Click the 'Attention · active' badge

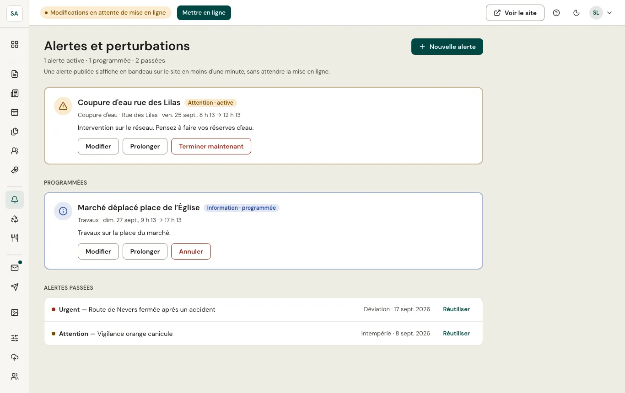click(x=210, y=103)
